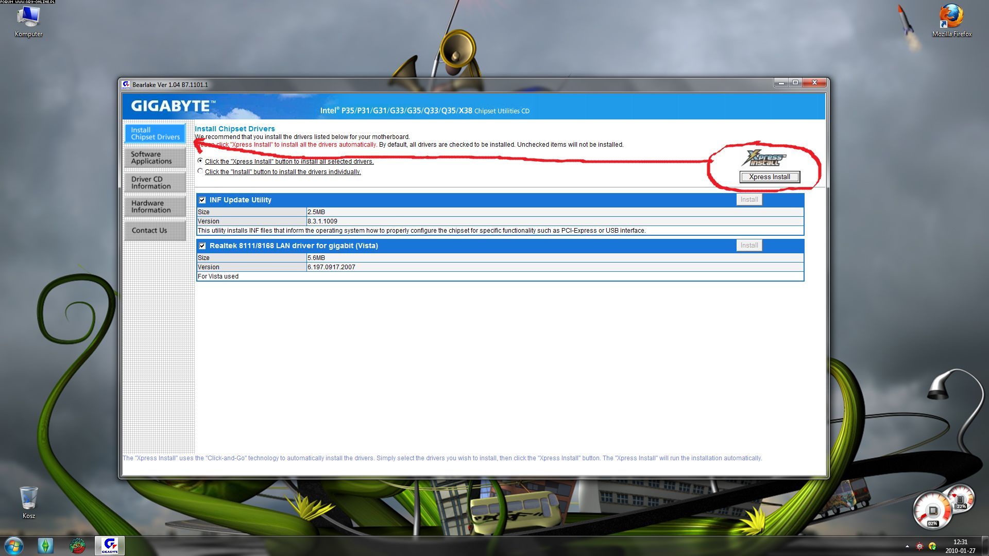Click the RAM usage gauge gadget
Image resolution: width=989 pixels, height=556 pixels.
pos(961,499)
